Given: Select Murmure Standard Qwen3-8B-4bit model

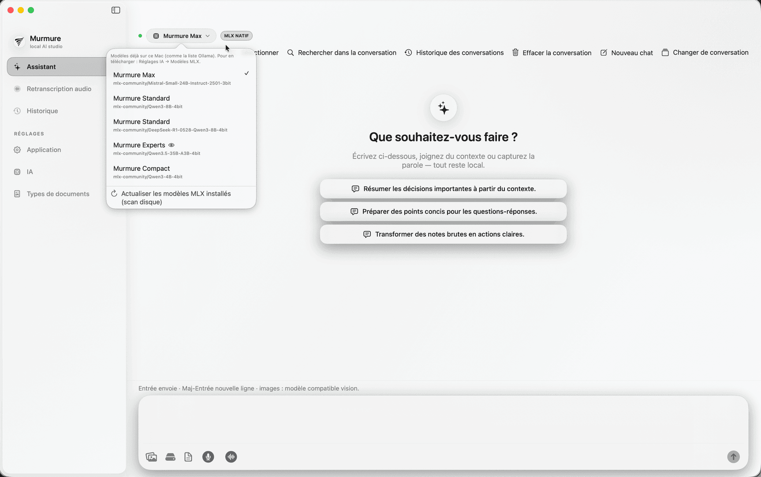Looking at the screenshot, I should pyautogui.click(x=181, y=102).
